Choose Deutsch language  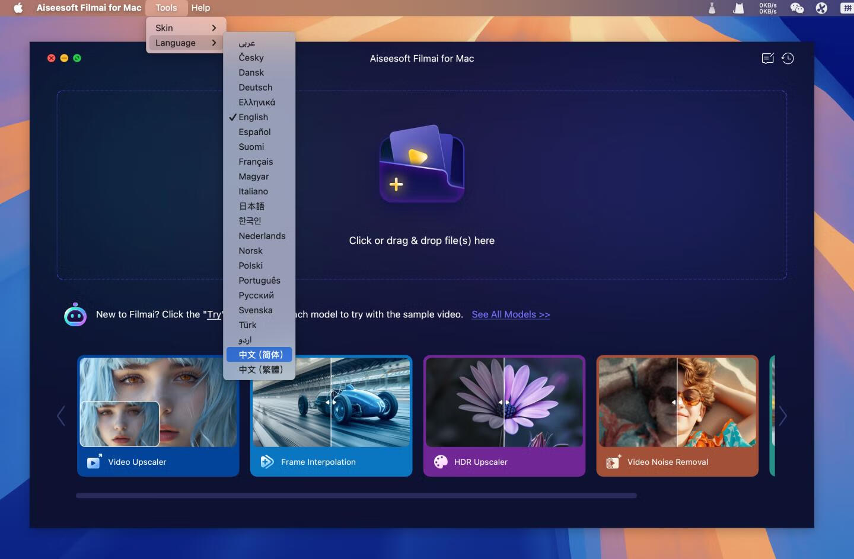pos(259,88)
